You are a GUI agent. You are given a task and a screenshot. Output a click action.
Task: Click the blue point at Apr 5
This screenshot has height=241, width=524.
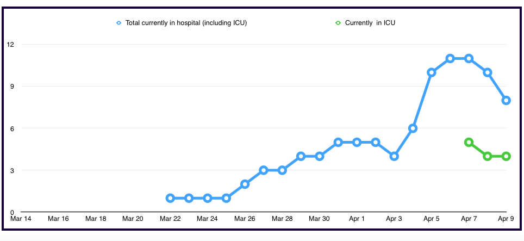432,72
